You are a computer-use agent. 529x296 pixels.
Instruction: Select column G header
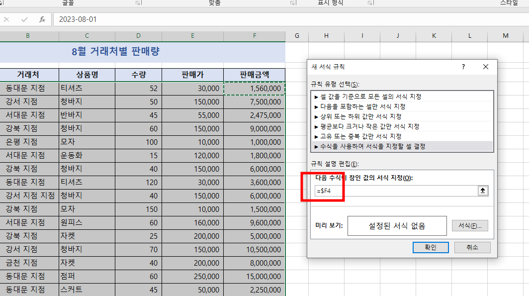tap(297, 36)
